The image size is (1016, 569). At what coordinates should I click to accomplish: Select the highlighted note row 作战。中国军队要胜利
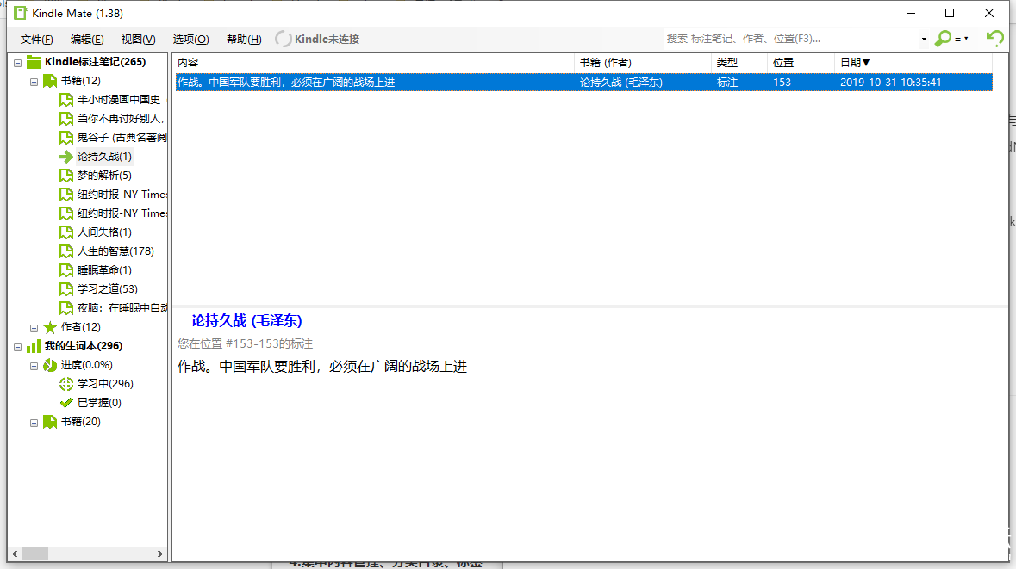(583, 83)
